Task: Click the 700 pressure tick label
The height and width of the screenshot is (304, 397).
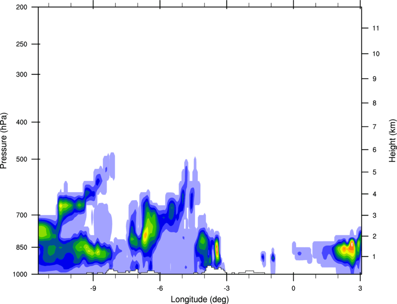Action: point(21,215)
